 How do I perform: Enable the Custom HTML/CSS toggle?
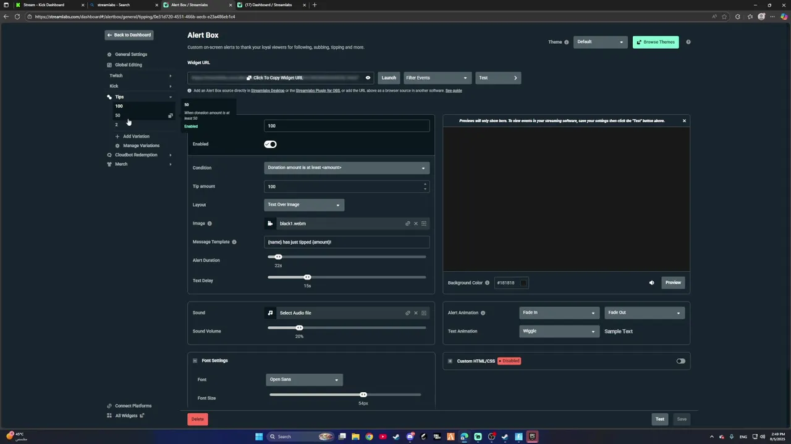click(x=680, y=361)
